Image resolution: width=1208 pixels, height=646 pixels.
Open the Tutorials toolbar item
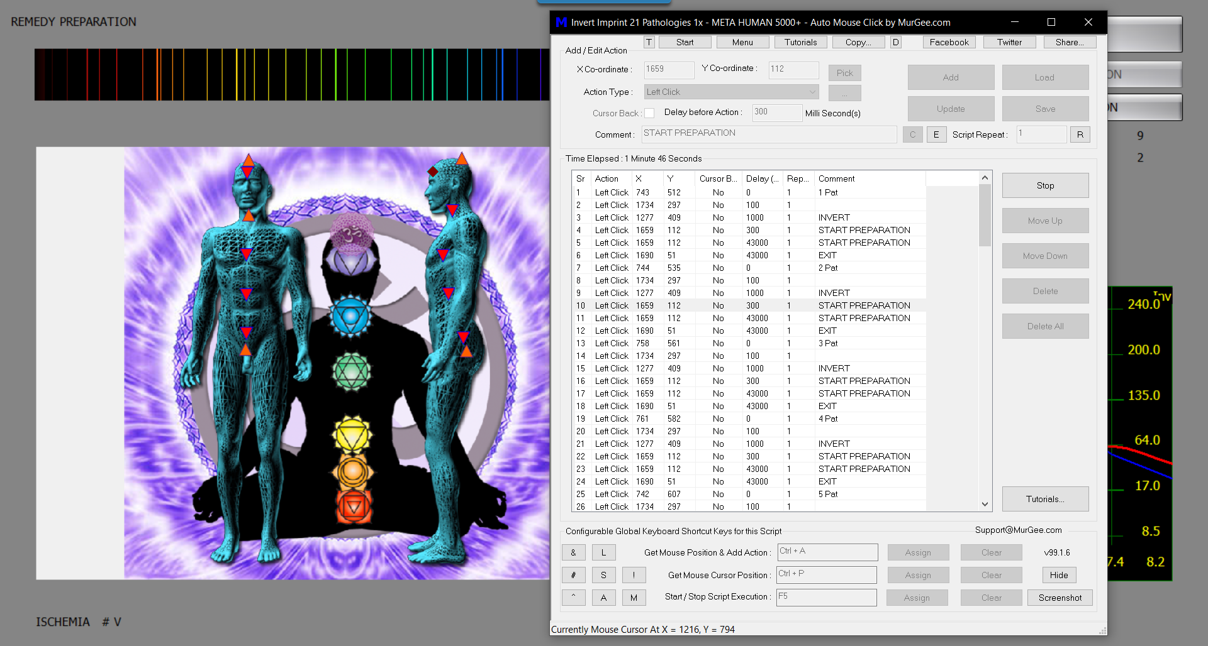[x=800, y=42]
